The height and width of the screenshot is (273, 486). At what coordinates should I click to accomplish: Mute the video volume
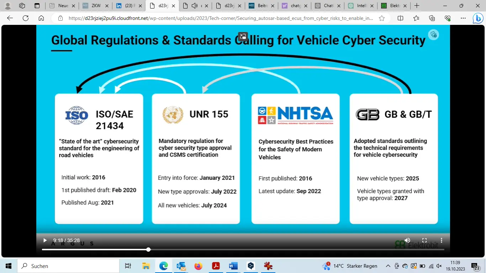[x=407, y=241]
